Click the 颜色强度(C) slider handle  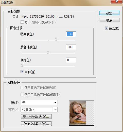click(x=48, y=52)
